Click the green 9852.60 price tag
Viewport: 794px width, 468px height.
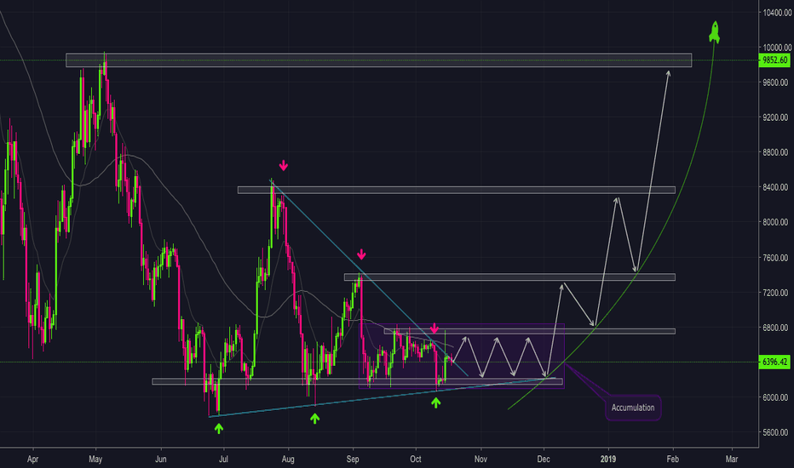[x=775, y=60]
